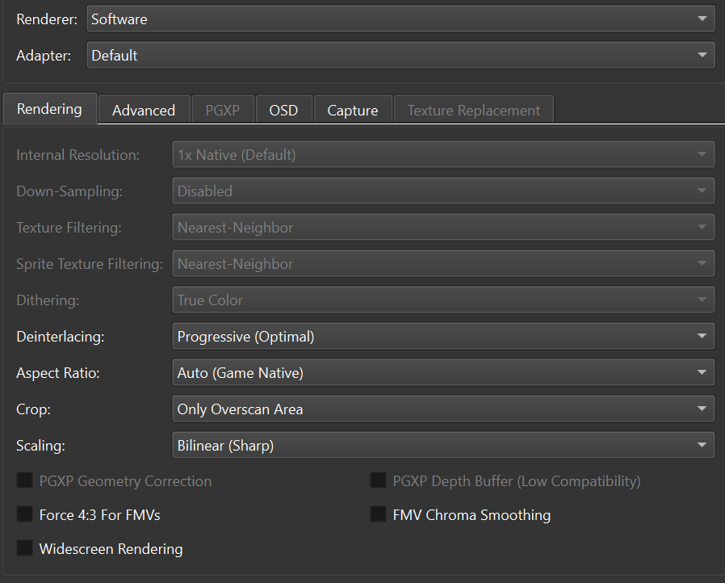Viewport: 725px width, 583px height.
Task: Open the Scaling dropdown showing Bilinear (Sharp)
Action: point(443,445)
